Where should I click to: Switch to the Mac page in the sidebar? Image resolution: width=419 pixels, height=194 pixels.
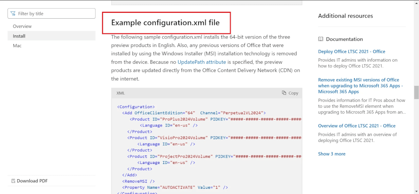pos(17,45)
